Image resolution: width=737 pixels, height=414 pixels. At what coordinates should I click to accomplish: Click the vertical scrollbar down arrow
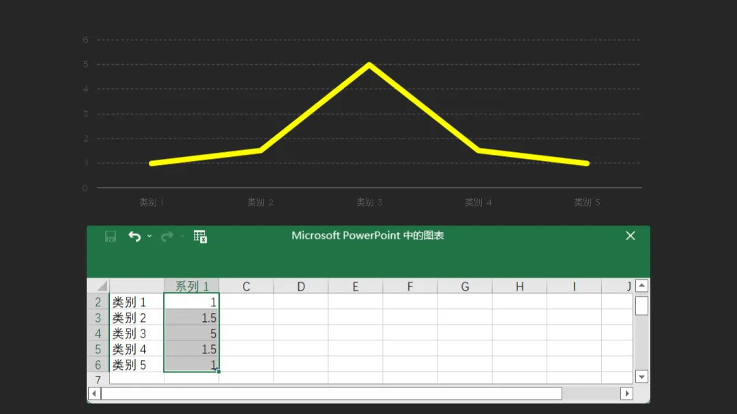coord(641,376)
